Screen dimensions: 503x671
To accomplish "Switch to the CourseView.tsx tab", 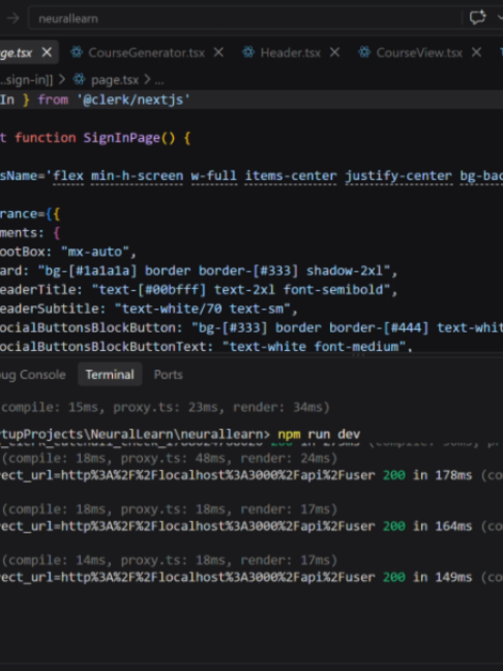I will (419, 52).
